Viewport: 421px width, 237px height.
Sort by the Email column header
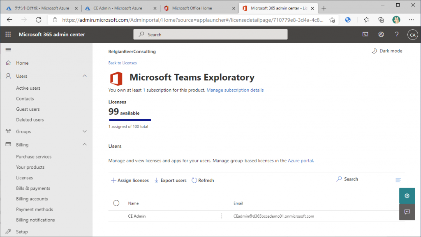[x=238, y=203]
